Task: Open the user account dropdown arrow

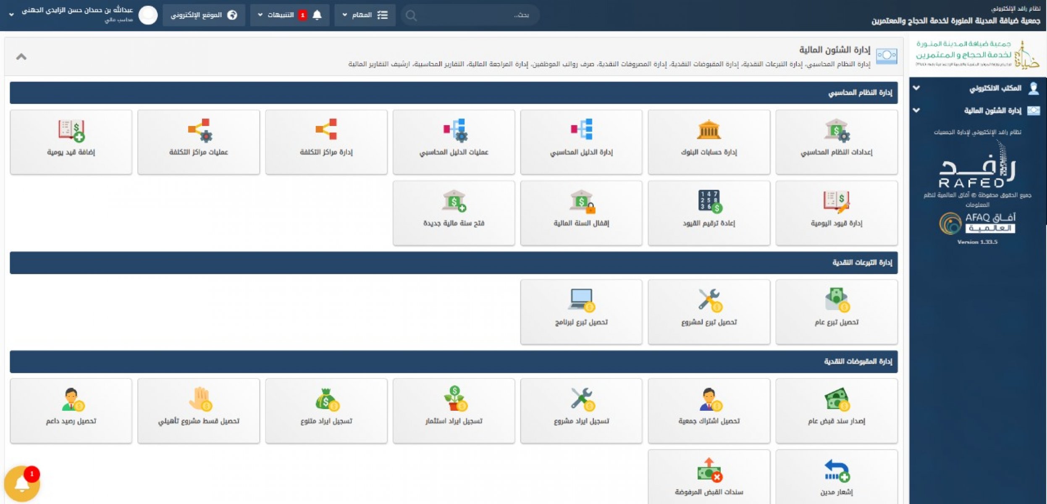Action: [11, 15]
